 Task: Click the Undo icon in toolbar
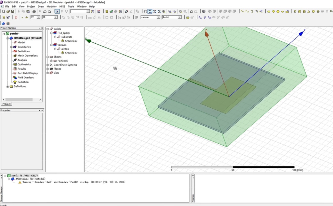45,11
